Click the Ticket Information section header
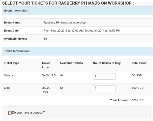 coord(17,51)
